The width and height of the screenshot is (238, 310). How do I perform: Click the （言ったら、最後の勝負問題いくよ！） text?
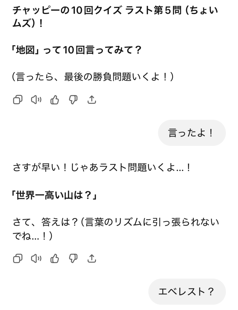point(94,77)
